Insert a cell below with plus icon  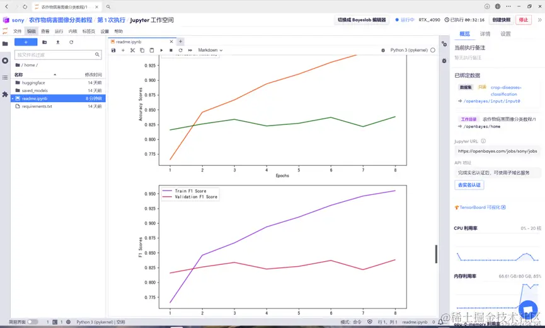point(123,50)
